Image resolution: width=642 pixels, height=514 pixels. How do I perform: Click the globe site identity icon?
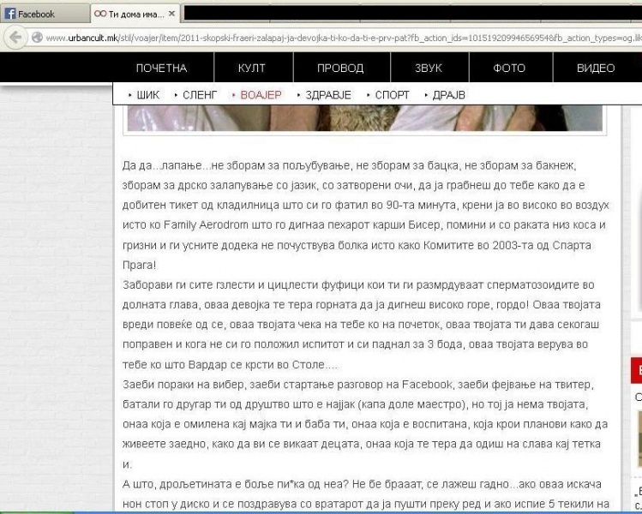click(x=37, y=38)
